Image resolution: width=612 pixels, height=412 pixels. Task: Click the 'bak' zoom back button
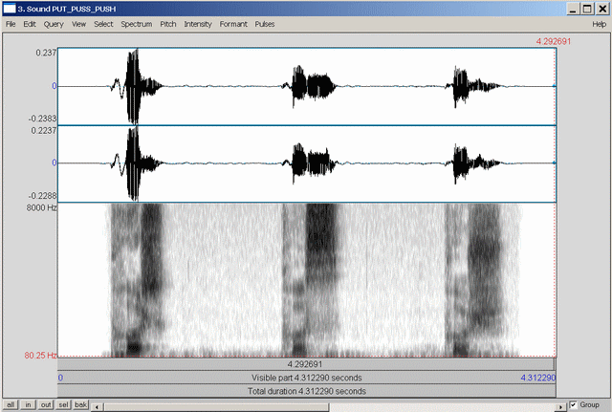click(81, 405)
